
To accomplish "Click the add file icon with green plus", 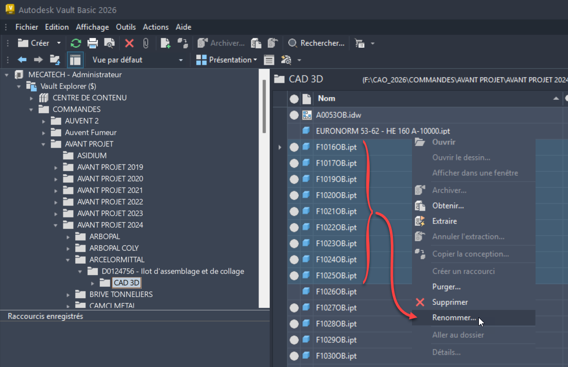I will point(165,43).
